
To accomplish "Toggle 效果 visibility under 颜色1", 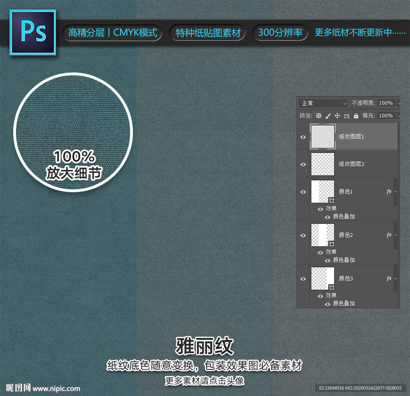I will click(x=320, y=209).
